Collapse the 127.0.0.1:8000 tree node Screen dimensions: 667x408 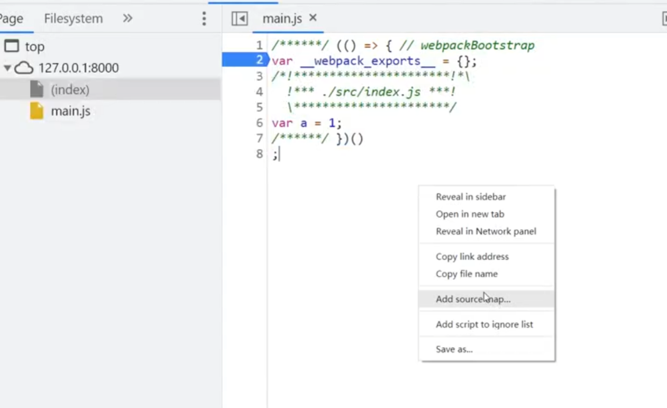tap(7, 68)
